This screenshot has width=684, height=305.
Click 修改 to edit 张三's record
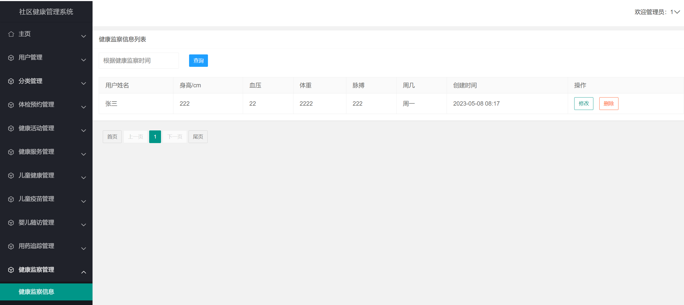(x=584, y=103)
